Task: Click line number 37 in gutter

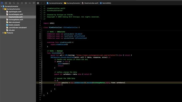Action: [x=40, y=83]
